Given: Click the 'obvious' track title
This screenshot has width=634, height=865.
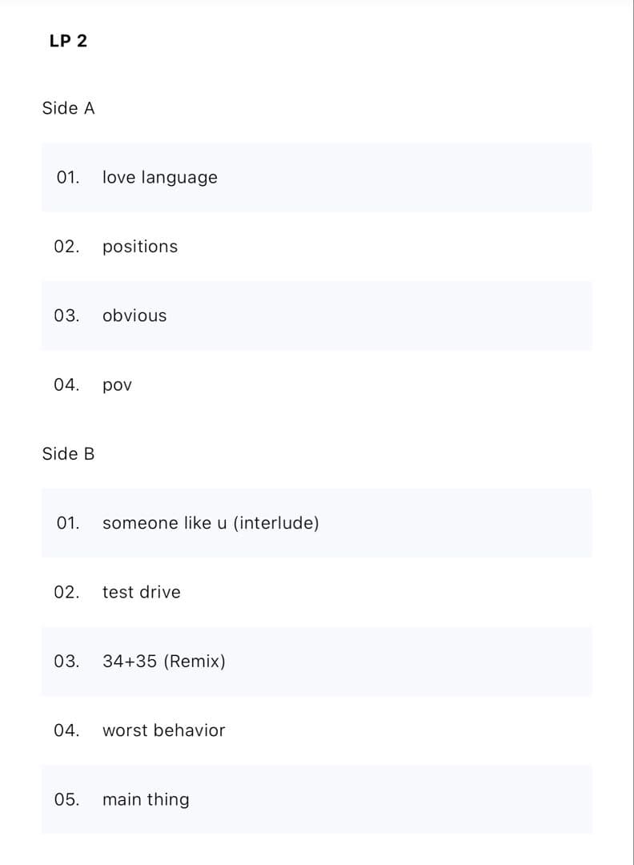Looking at the screenshot, I should (x=134, y=316).
